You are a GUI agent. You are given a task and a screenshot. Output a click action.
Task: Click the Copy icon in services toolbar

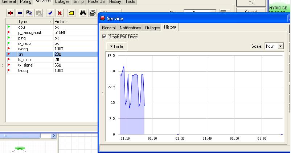pos(29,13)
